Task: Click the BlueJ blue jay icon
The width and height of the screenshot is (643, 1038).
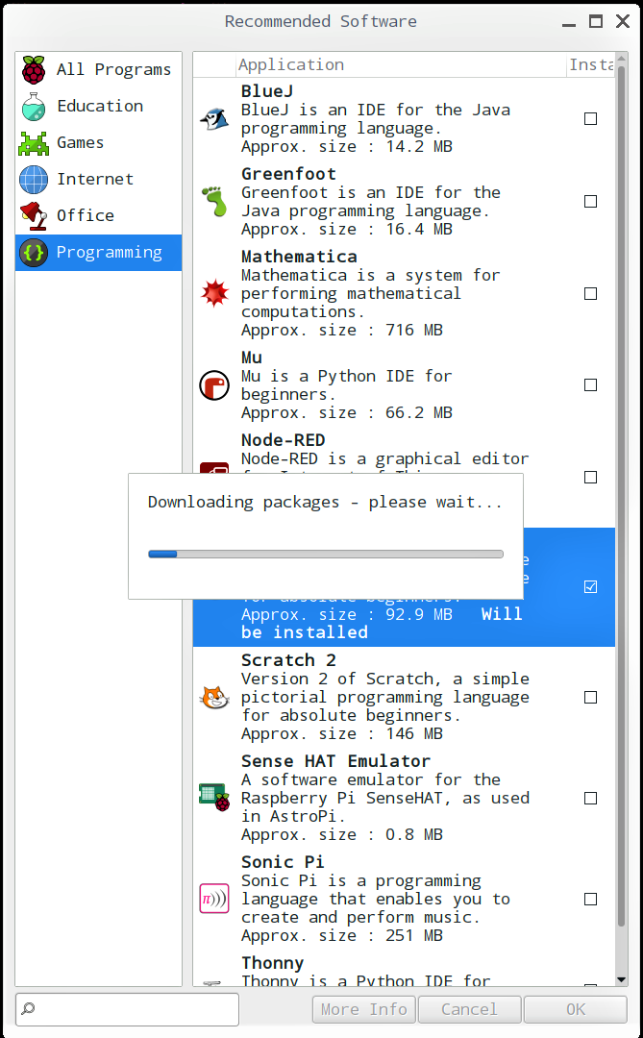Action: click(x=214, y=119)
